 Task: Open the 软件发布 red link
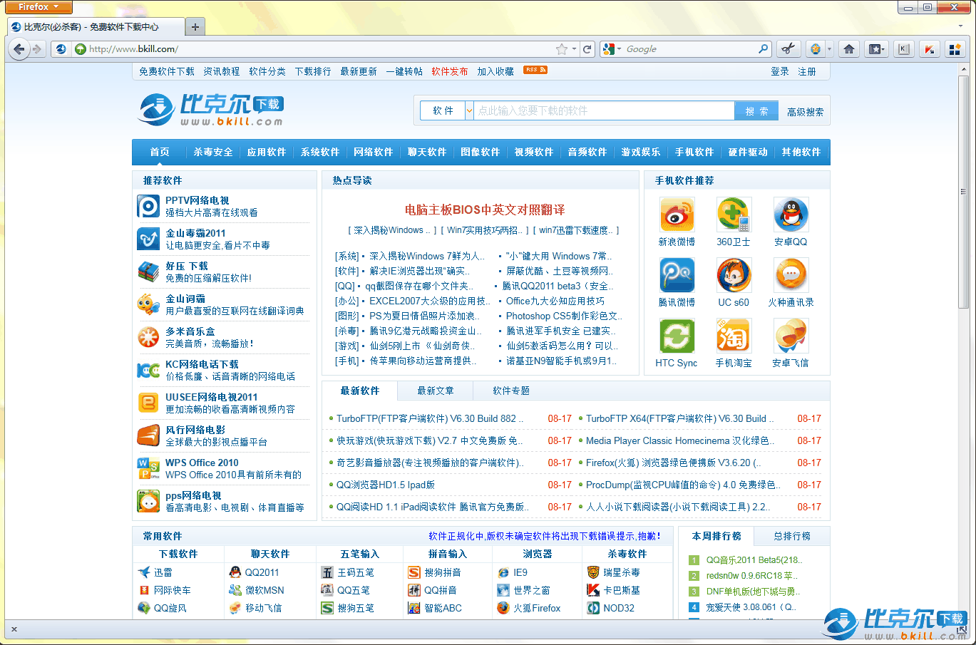(x=449, y=71)
